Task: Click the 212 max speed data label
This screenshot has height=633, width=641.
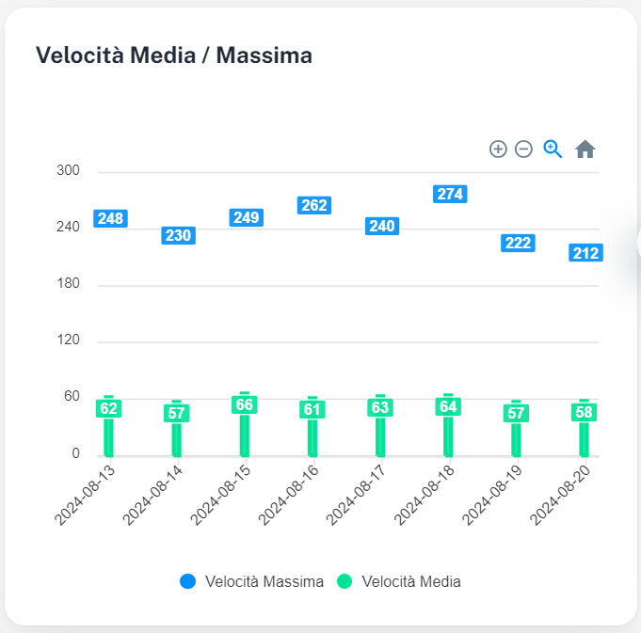Action: pos(585,253)
